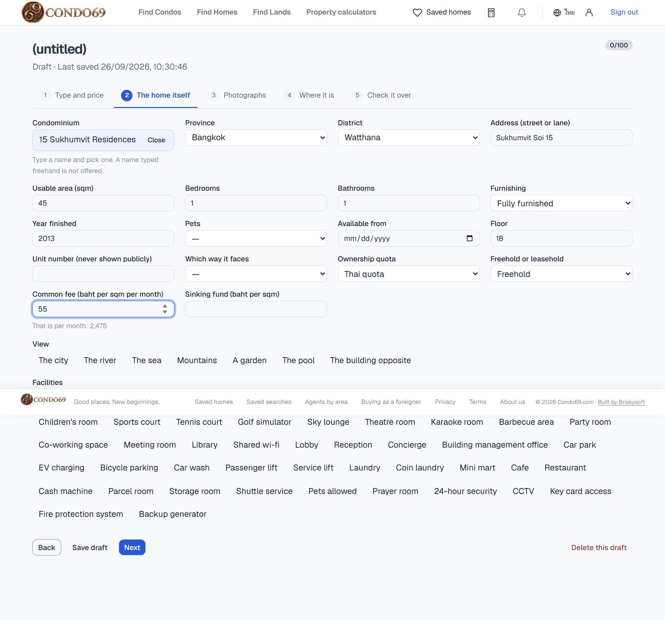Open the District dropdown
The height and width of the screenshot is (620, 665).
tap(409, 137)
